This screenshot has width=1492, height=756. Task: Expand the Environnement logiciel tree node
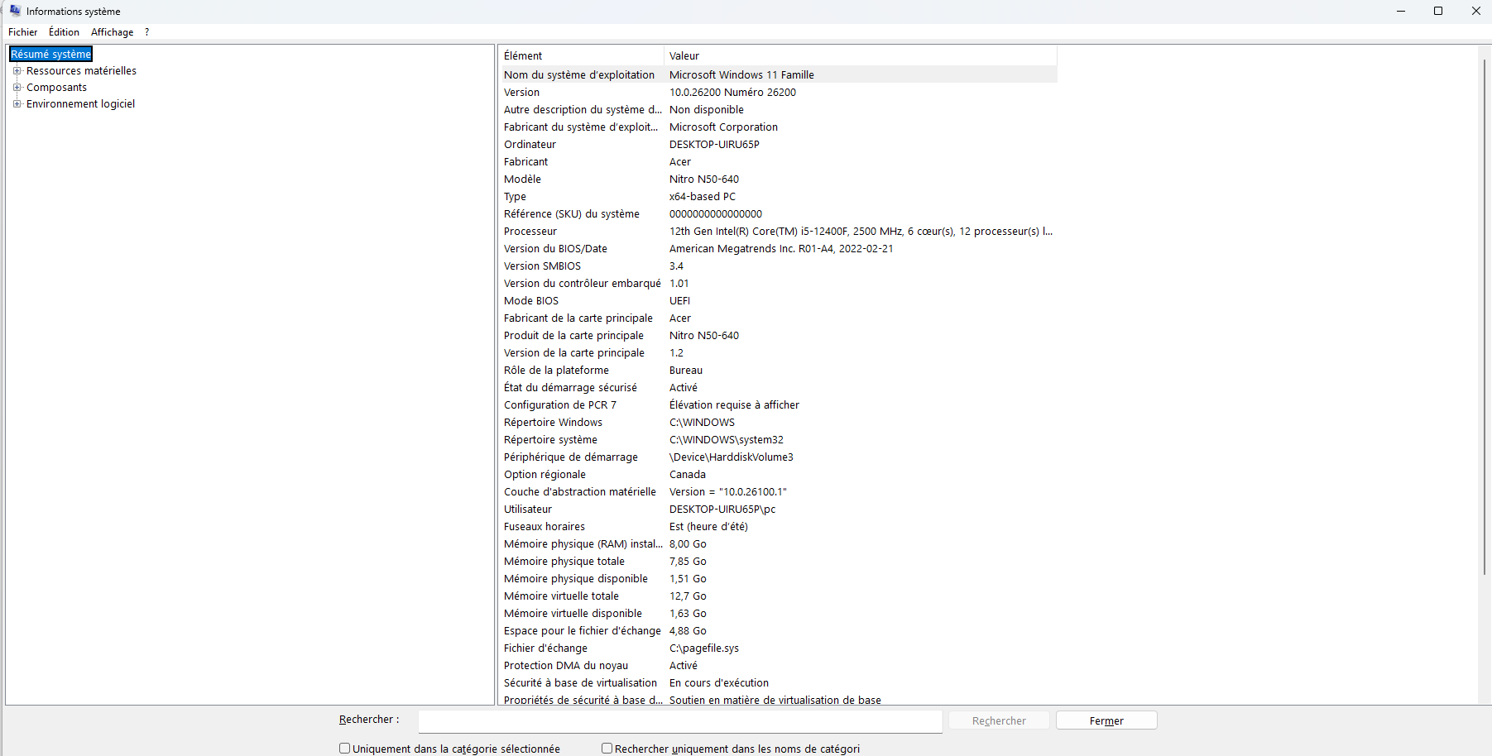(x=17, y=103)
